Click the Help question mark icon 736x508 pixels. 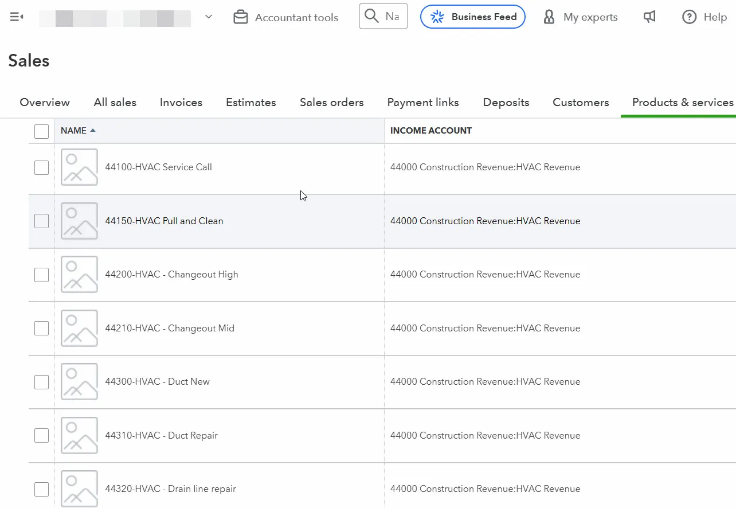(x=689, y=17)
